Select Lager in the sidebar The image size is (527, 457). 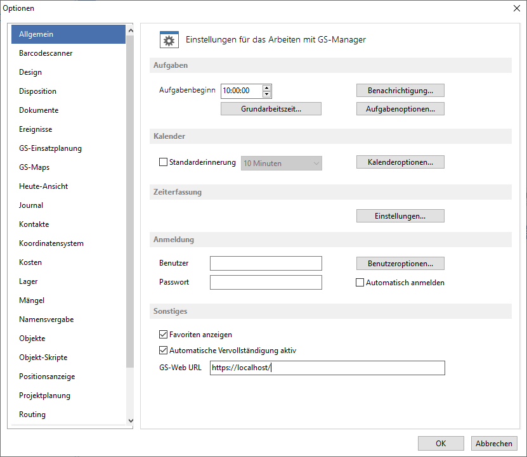[x=68, y=281]
